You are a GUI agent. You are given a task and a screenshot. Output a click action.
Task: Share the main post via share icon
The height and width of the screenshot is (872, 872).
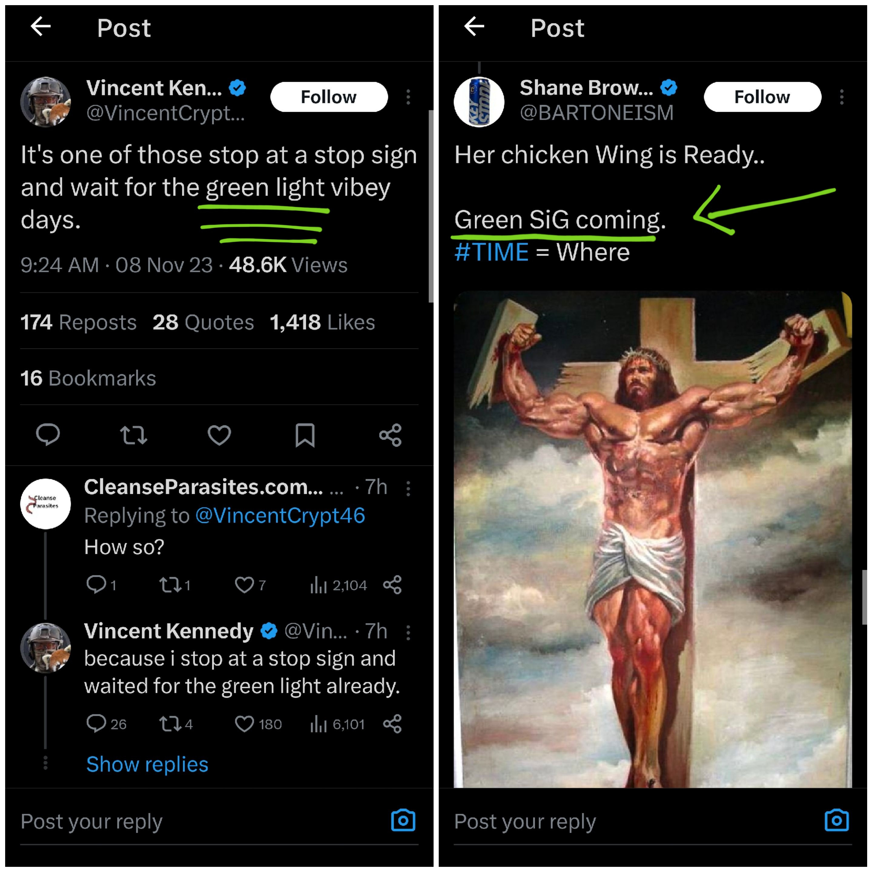pyautogui.click(x=390, y=435)
